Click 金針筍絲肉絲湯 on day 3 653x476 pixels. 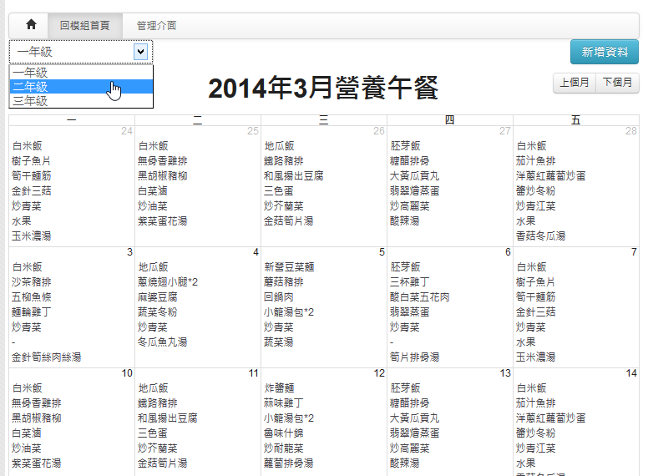point(47,357)
